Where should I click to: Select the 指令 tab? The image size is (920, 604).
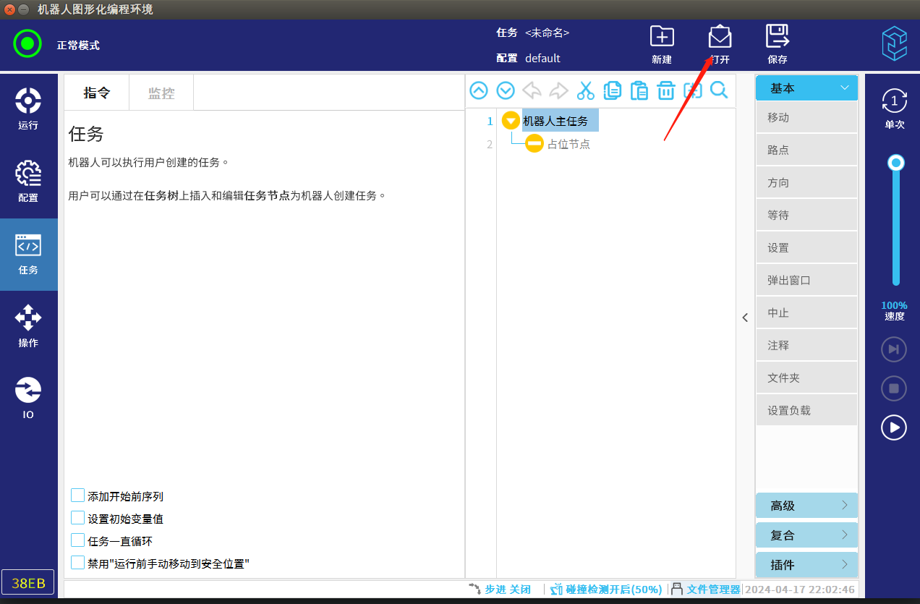pos(97,93)
